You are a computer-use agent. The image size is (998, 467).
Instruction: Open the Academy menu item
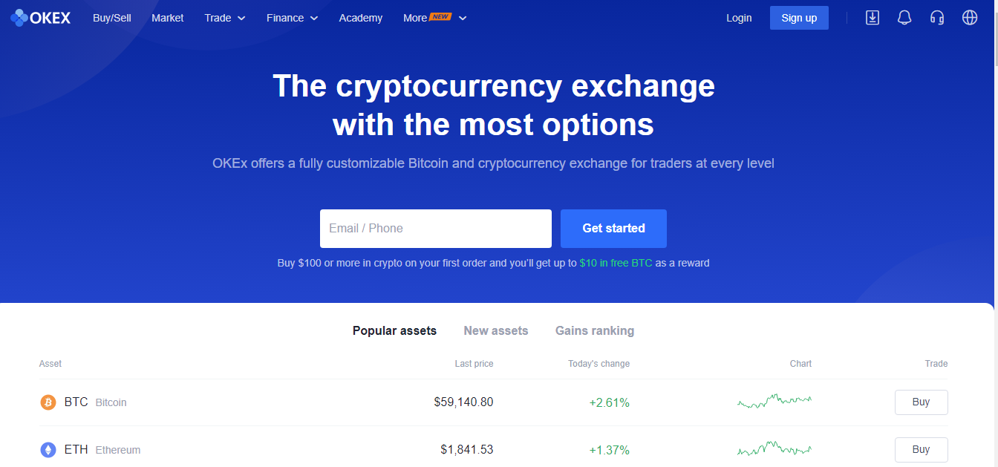[x=361, y=18]
